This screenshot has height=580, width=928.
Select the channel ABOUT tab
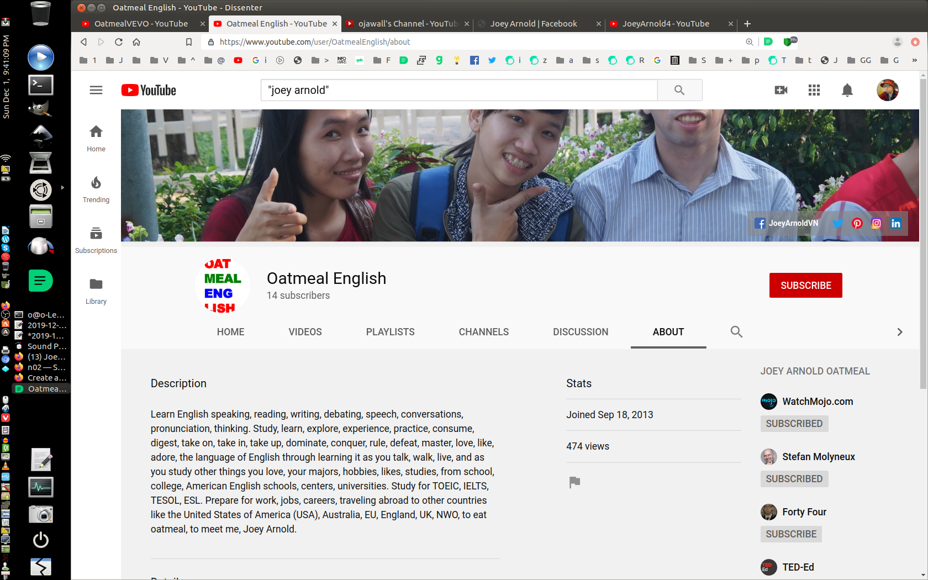(x=668, y=332)
